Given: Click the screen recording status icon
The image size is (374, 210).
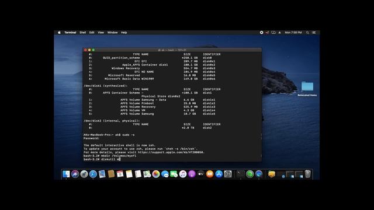Looking at the screenshot, I should [261, 33].
